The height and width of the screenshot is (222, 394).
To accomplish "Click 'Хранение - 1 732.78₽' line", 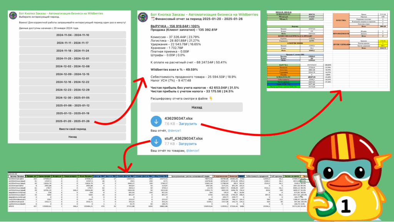I will 167,48.
